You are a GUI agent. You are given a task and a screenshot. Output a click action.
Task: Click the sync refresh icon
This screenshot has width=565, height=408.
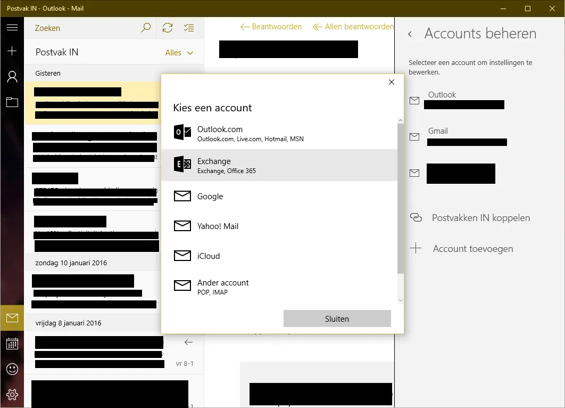point(168,28)
